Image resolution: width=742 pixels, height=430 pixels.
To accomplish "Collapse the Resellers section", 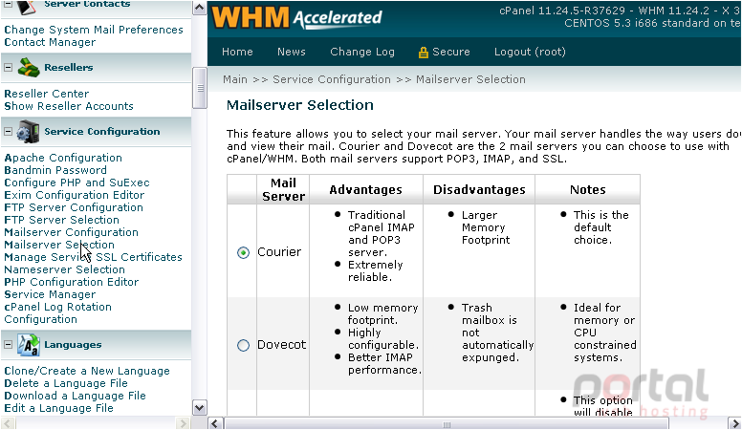I will point(8,68).
